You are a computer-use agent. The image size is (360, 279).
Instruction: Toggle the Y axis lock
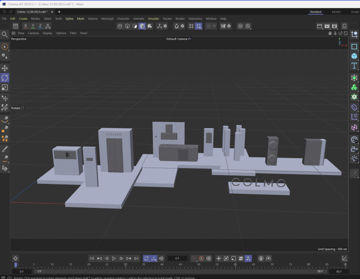(x=33, y=26)
